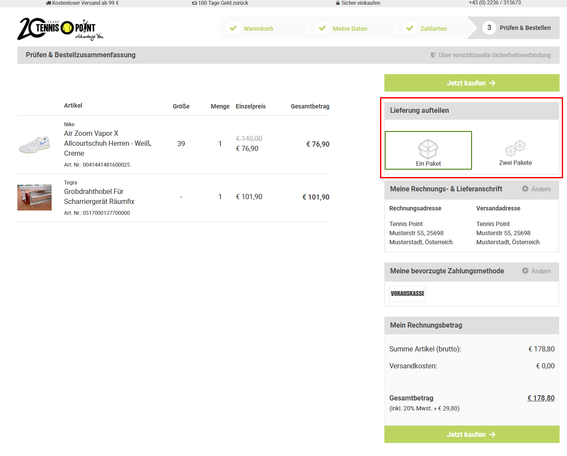Click the Tegra brand label
The height and width of the screenshot is (456, 567).
[x=71, y=183]
